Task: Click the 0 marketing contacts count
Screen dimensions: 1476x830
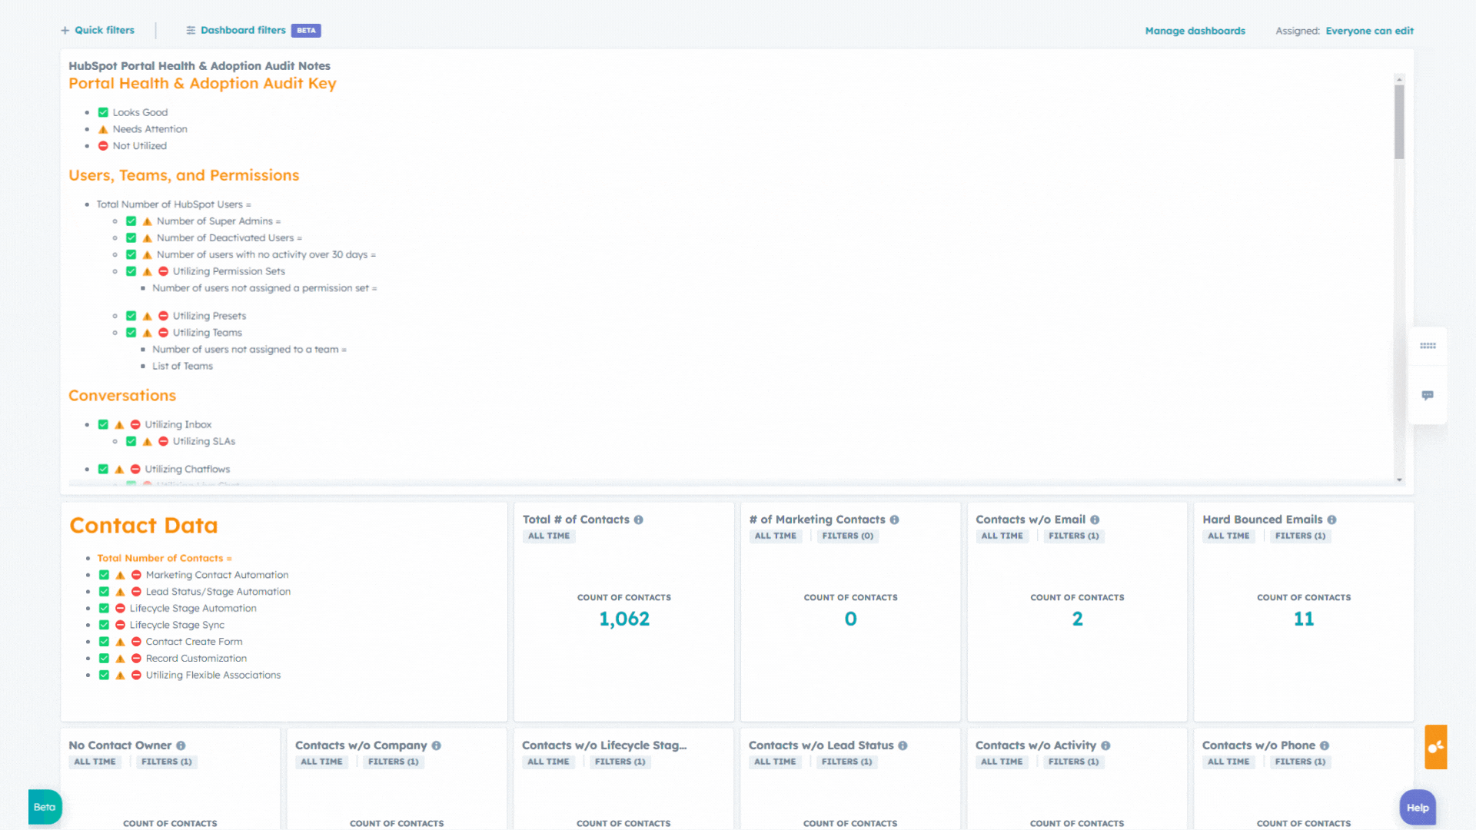Action: 850,619
